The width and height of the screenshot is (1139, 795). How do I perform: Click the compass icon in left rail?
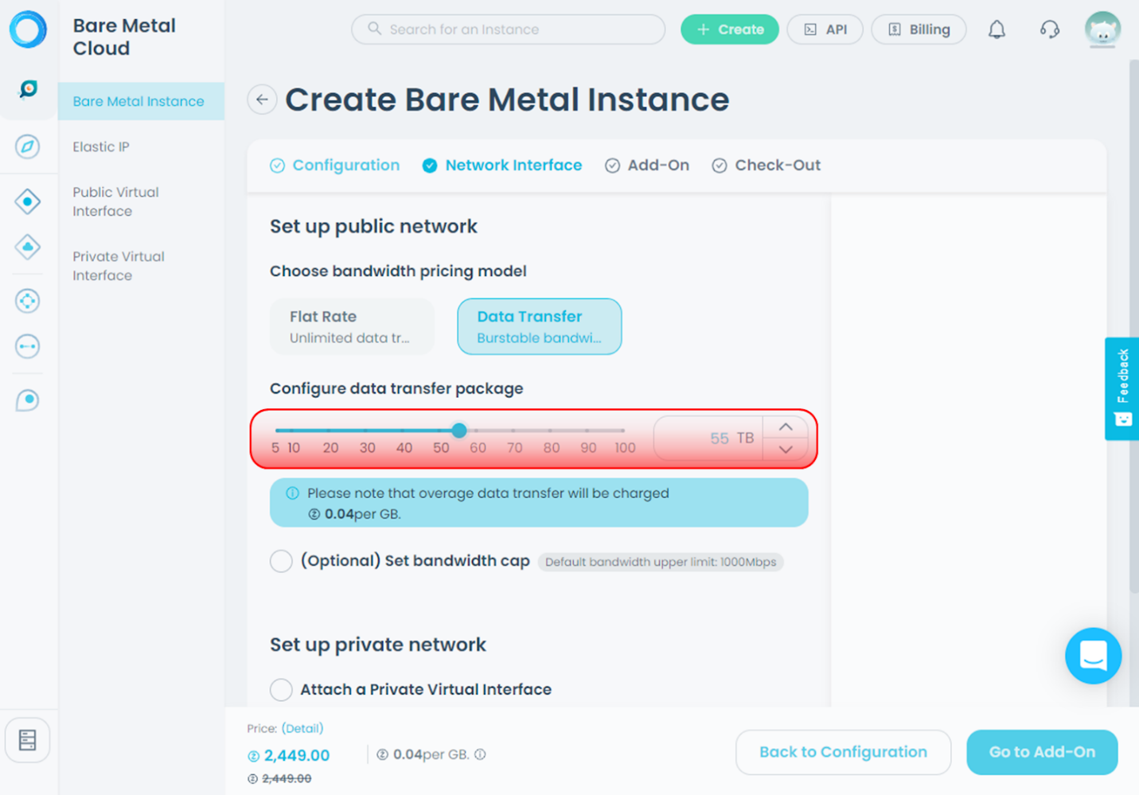28,146
